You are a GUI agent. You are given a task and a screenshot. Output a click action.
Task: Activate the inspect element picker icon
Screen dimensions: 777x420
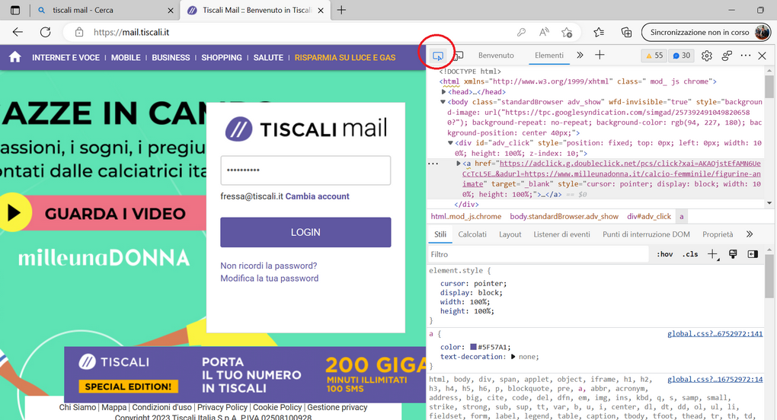[437, 56]
